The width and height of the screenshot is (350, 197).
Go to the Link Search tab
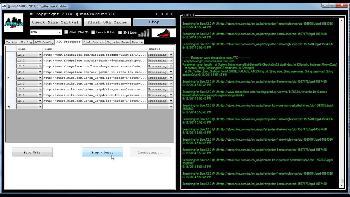coord(94,42)
